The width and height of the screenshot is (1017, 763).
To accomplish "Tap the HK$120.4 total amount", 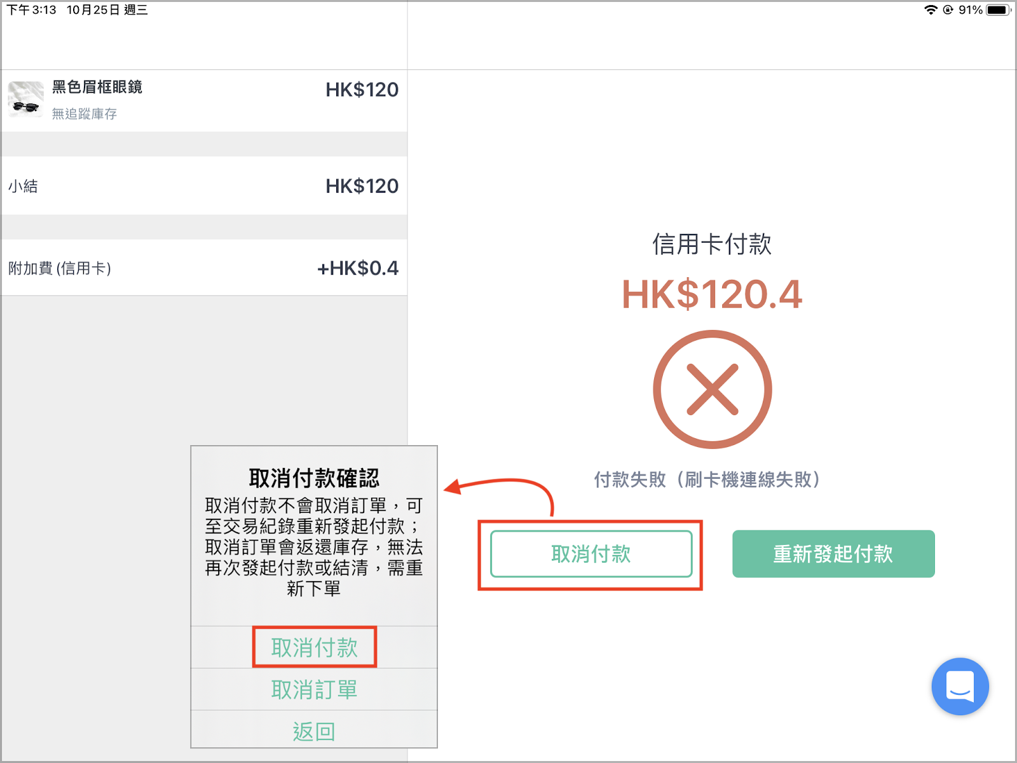I will pos(712,294).
